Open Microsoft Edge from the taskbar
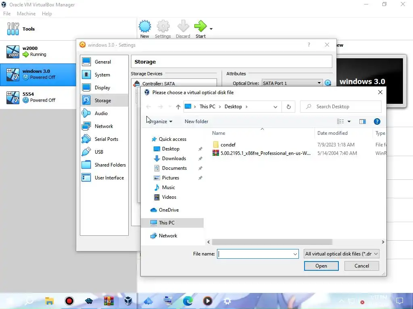 (x=188, y=301)
